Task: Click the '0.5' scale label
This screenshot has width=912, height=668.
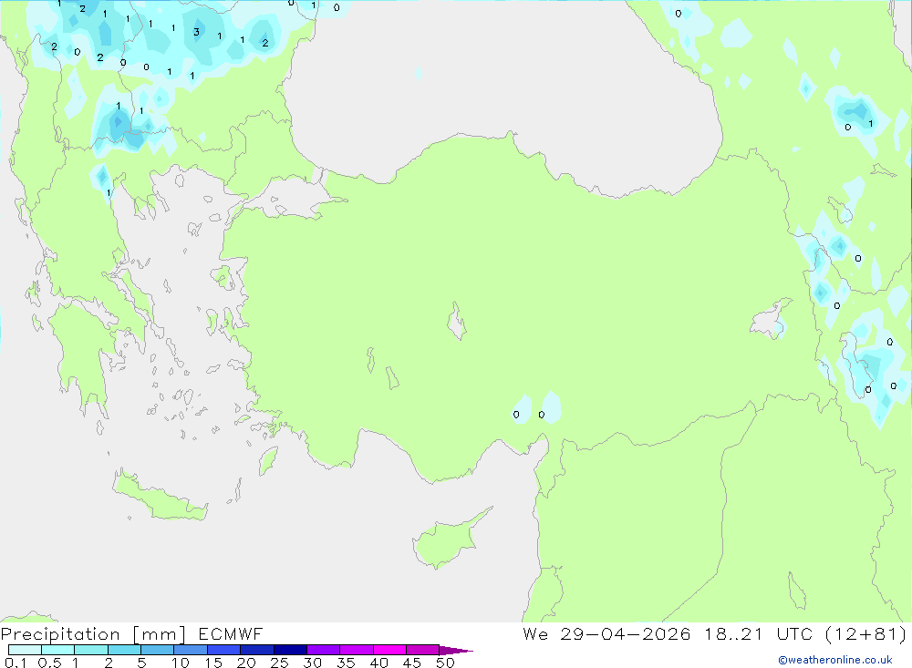Action: coord(49,663)
